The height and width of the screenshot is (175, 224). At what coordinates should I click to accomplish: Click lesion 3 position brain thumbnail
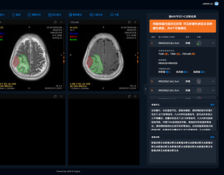tap(199, 90)
